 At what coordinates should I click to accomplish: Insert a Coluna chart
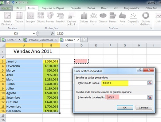click(84, 18)
